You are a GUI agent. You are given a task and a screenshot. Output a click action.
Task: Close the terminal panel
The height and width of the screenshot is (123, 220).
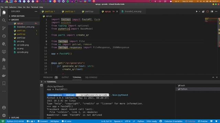click(x=217, y=78)
